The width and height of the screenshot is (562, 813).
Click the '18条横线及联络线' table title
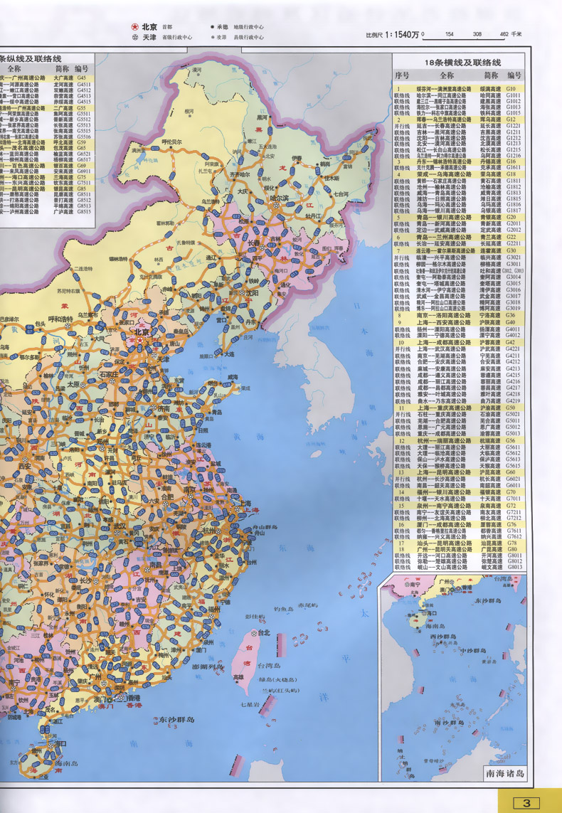(462, 63)
